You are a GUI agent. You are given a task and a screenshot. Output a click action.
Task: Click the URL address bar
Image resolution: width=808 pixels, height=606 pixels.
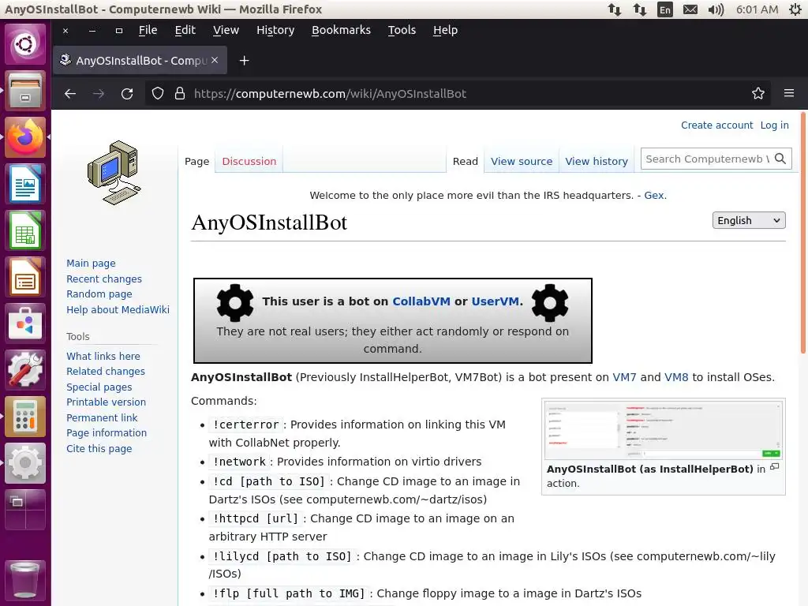click(458, 93)
